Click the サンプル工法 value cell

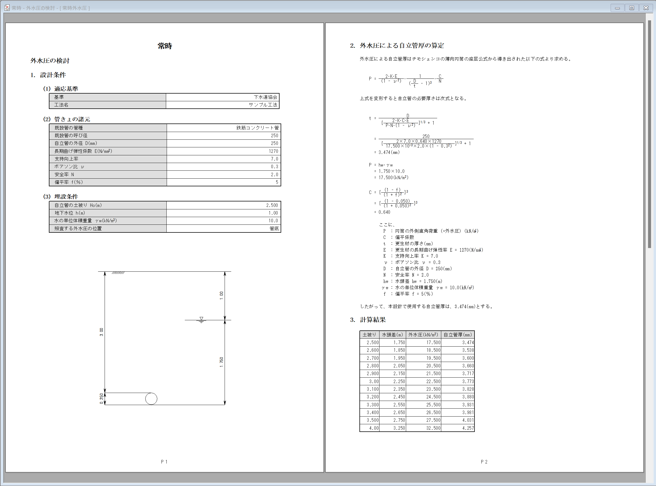coord(222,105)
